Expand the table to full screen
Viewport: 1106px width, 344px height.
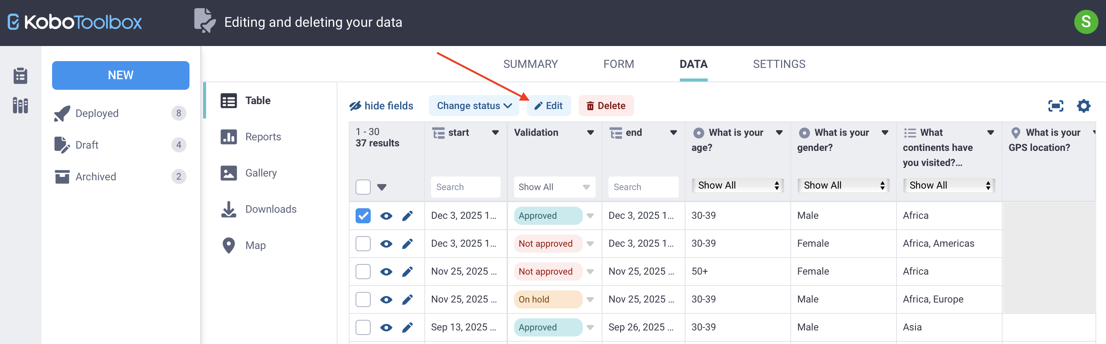coord(1056,106)
